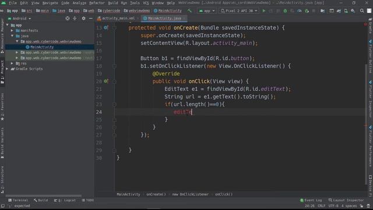
Task: Open the Flutter Inspector side tab
Action: click(x=371, y=99)
